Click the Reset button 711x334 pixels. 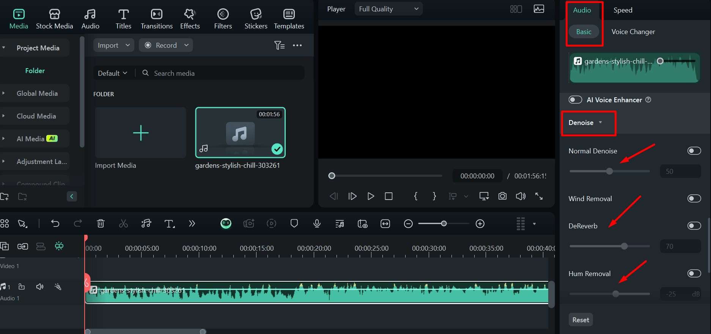pos(580,320)
